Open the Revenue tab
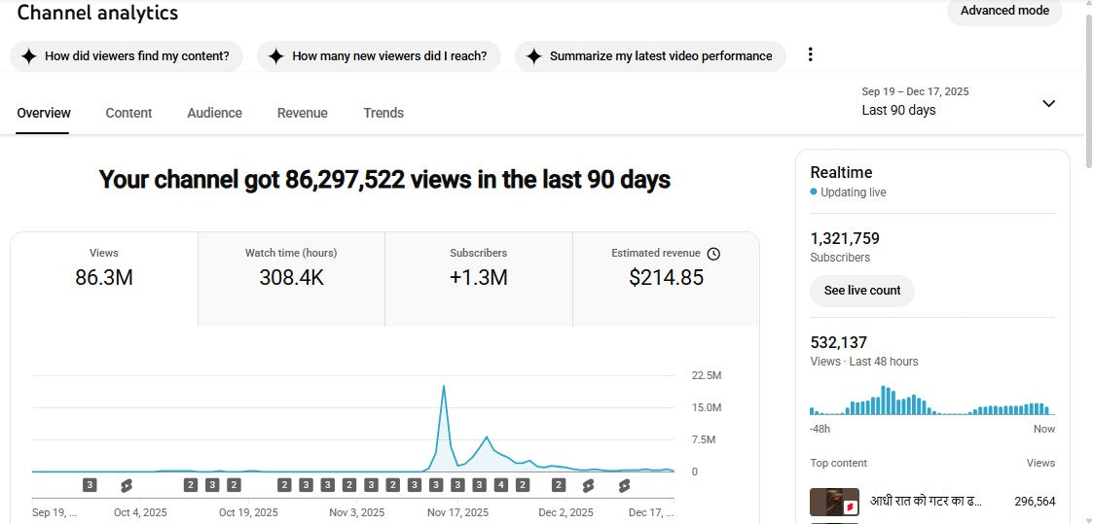The image size is (1093, 524). (x=302, y=113)
